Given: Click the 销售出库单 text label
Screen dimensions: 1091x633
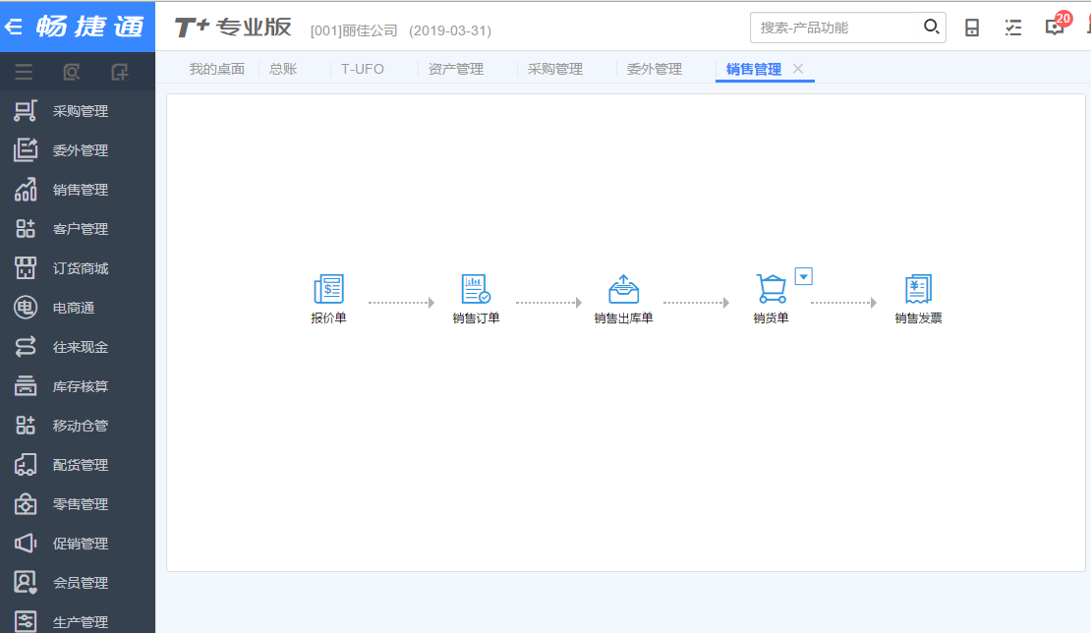Looking at the screenshot, I should click(623, 317).
